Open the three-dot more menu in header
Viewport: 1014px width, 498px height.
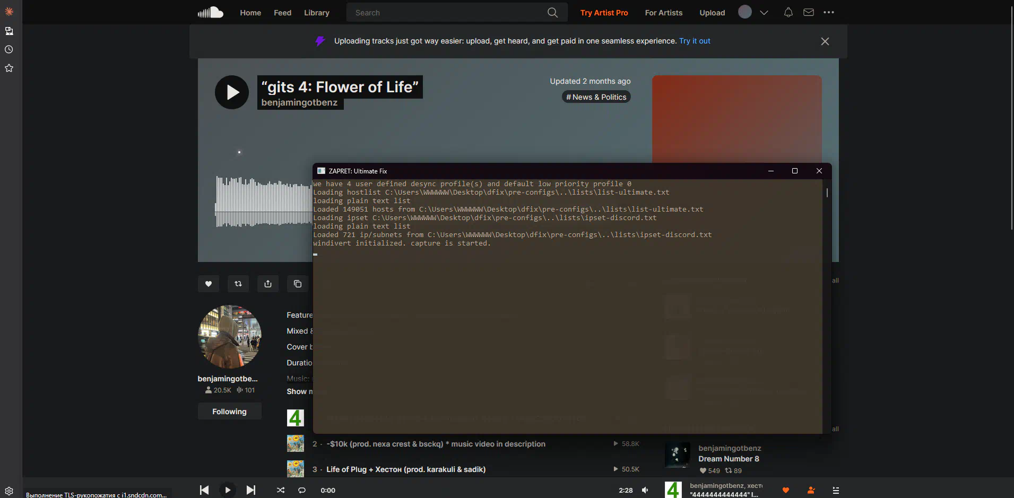829,12
